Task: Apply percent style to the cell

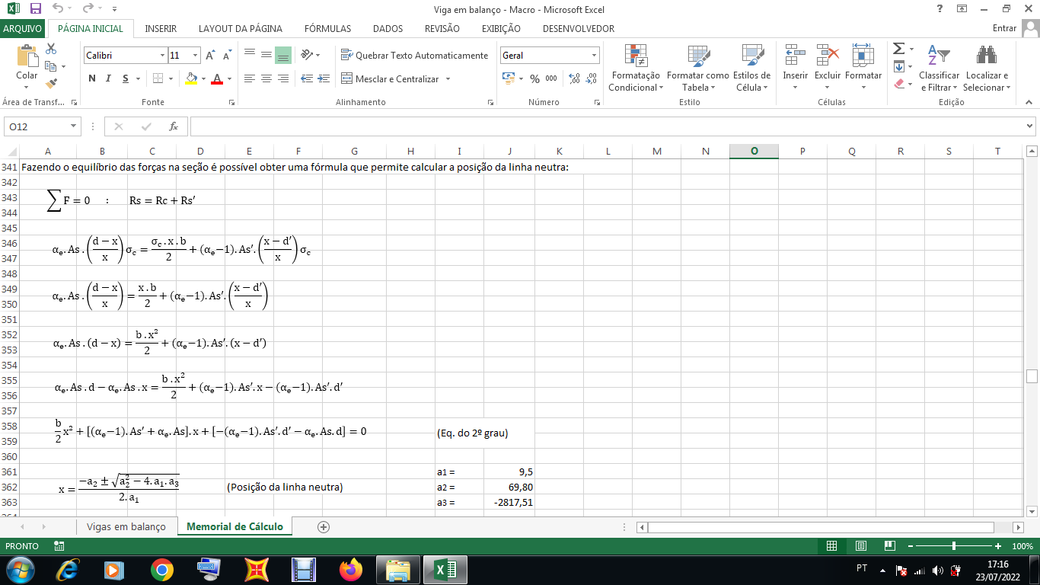Action: [534, 78]
